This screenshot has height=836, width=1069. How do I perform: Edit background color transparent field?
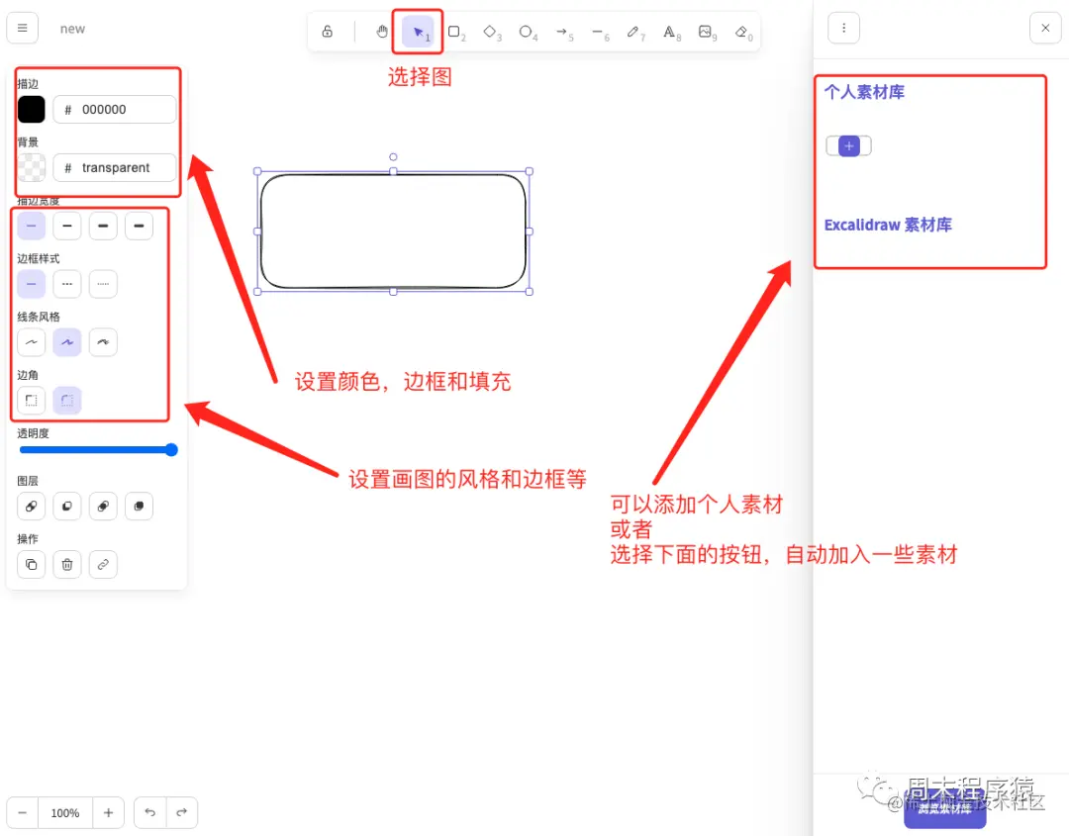click(x=115, y=167)
